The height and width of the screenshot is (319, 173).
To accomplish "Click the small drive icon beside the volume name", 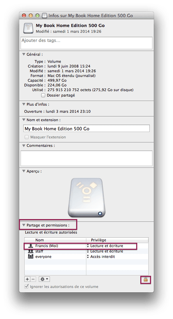I will [28, 28].
